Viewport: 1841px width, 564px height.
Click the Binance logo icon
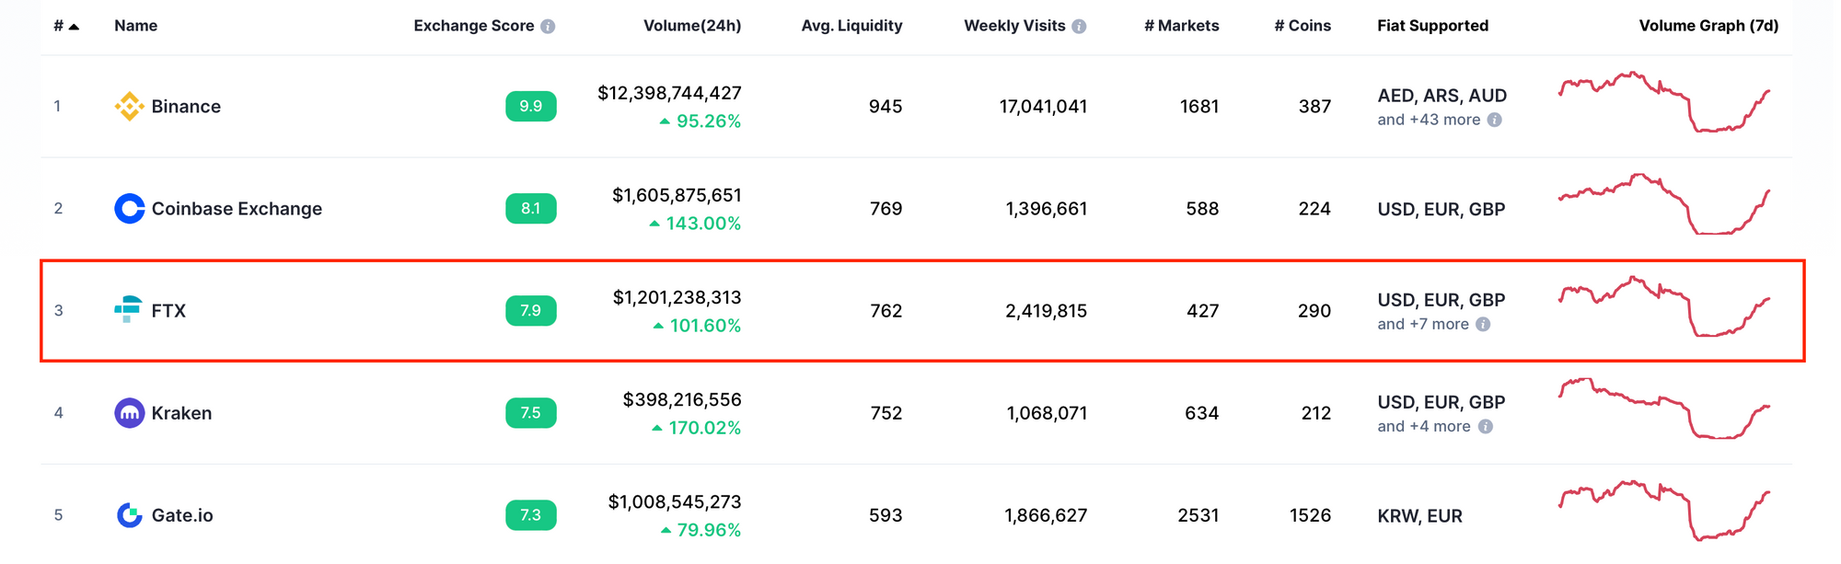click(x=130, y=107)
